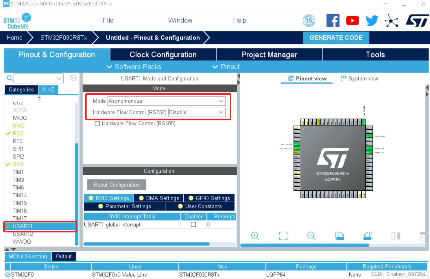The width and height of the screenshot is (430, 279).
Task: Enable Hardware Flow Control (RS485) checkbox
Action: [97, 124]
